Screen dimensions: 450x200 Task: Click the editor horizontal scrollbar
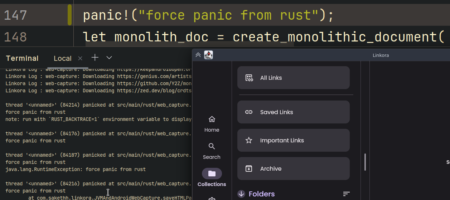tap(189, 44)
